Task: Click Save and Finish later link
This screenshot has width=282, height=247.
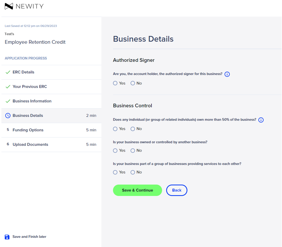Action: (29, 237)
